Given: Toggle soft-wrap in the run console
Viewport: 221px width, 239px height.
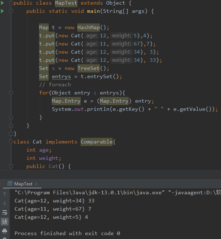Looking at the screenshot, I should point(5,212).
